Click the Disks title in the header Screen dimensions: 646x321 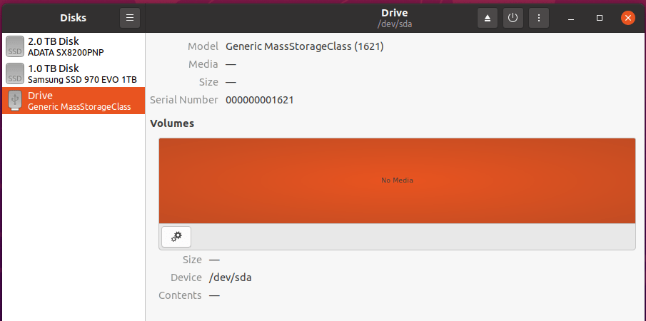pyautogui.click(x=74, y=18)
